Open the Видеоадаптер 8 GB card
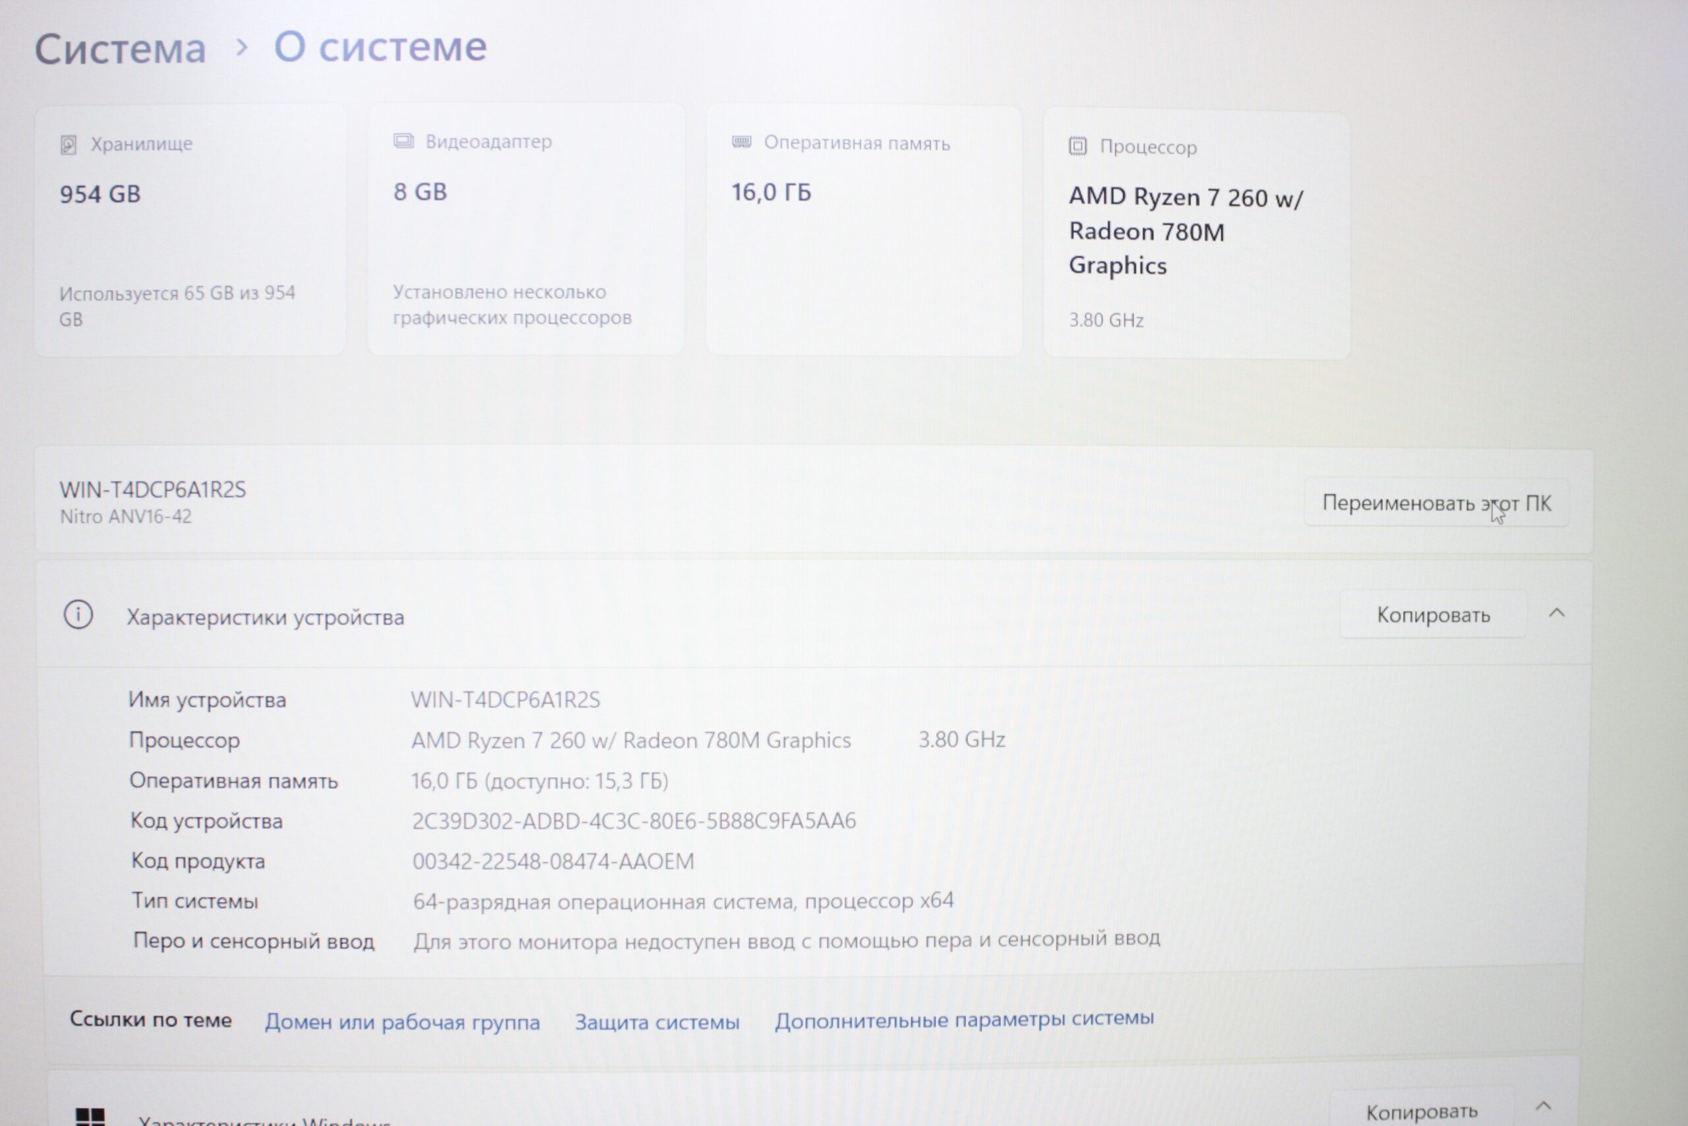 (526, 230)
